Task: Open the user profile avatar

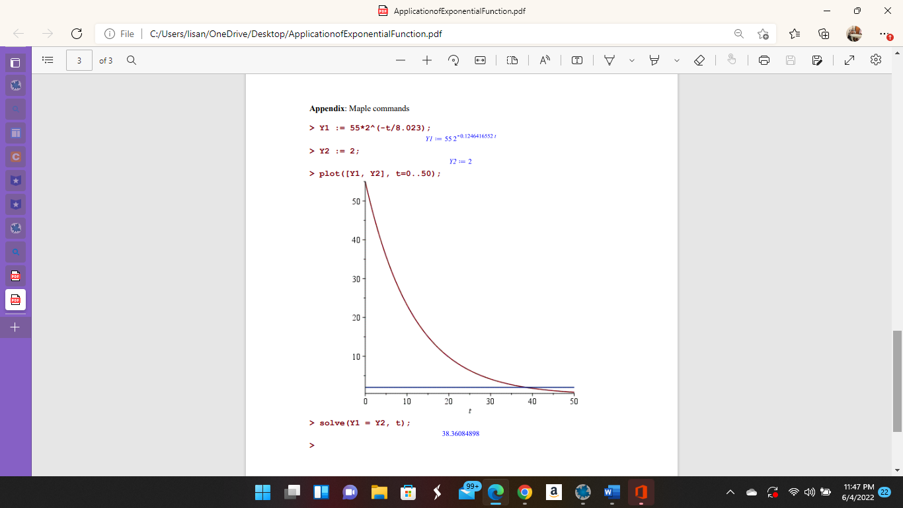Action: pos(854,34)
